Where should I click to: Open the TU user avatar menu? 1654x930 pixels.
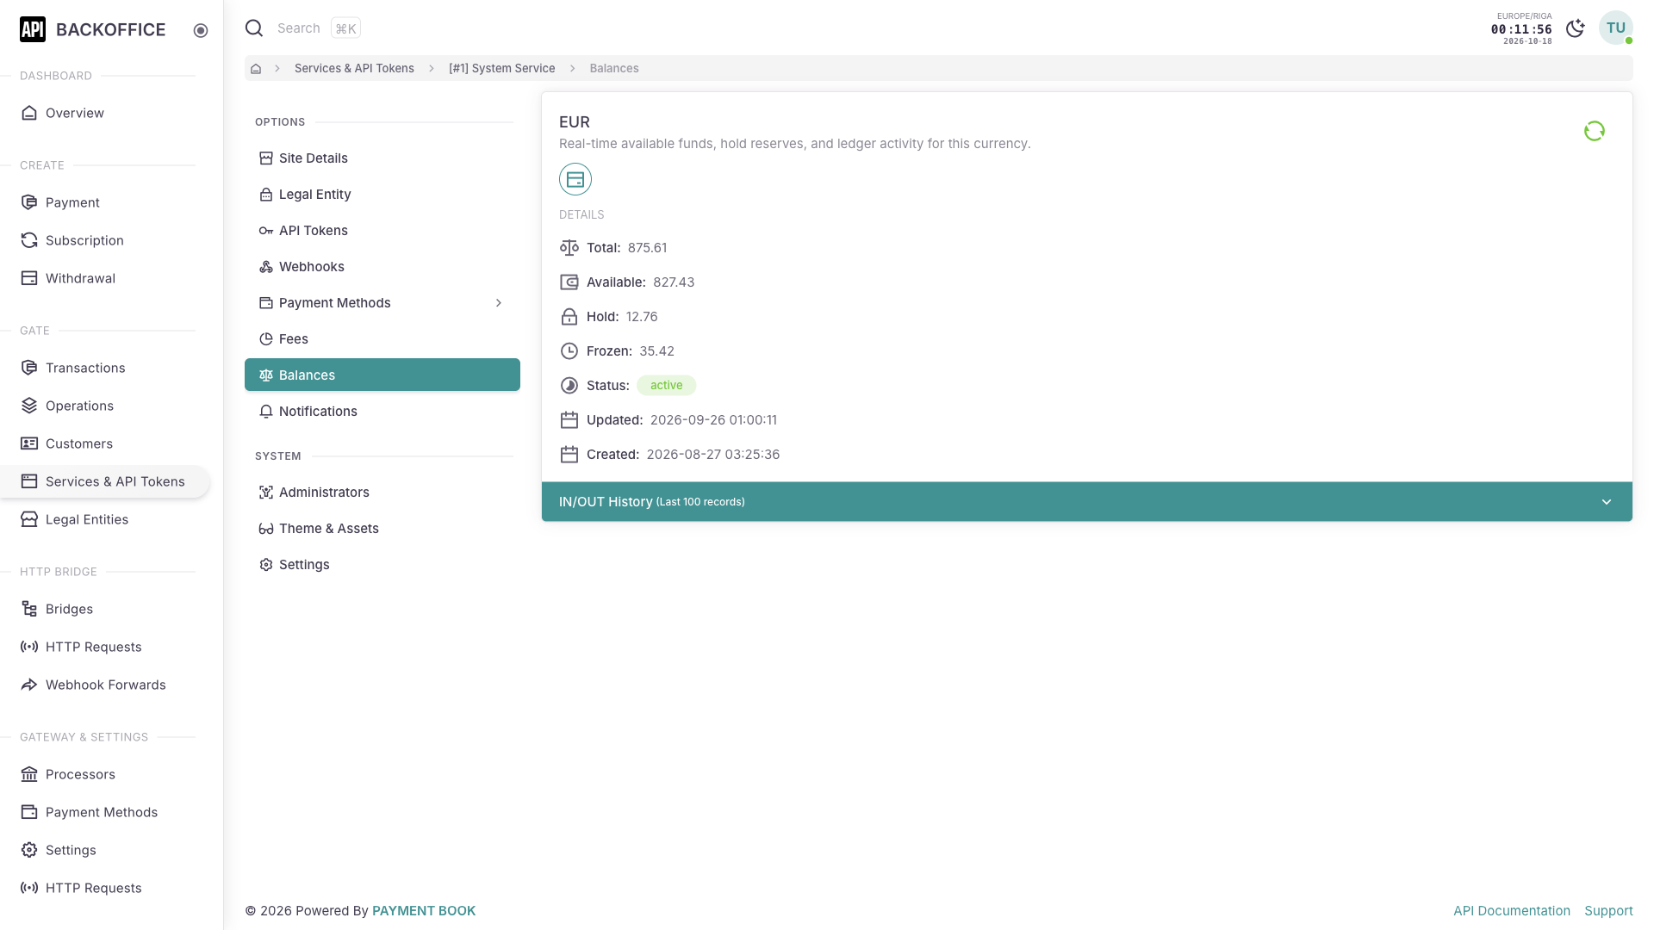(1615, 28)
